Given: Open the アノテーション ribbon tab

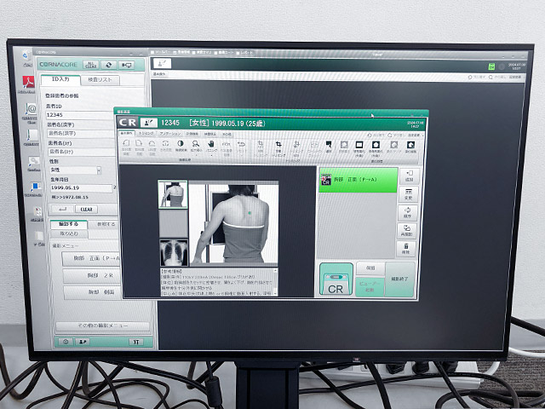Looking at the screenshot, I should coord(170,134).
